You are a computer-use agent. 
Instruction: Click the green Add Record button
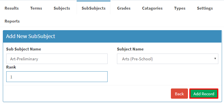(x=204, y=94)
